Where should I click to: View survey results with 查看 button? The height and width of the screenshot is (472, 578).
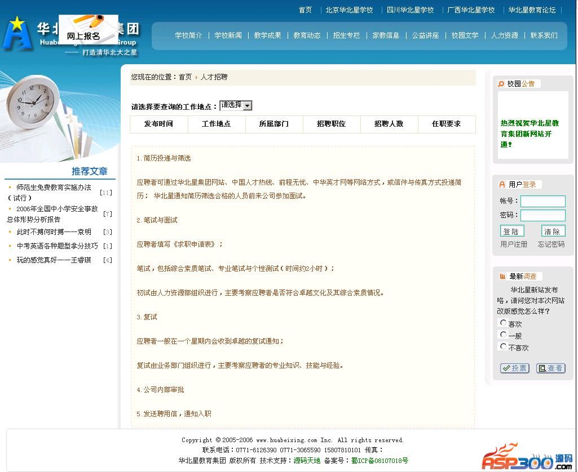click(x=551, y=368)
